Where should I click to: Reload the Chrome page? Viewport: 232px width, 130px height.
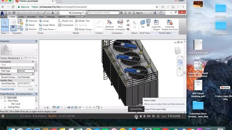(x=13, y=7)
